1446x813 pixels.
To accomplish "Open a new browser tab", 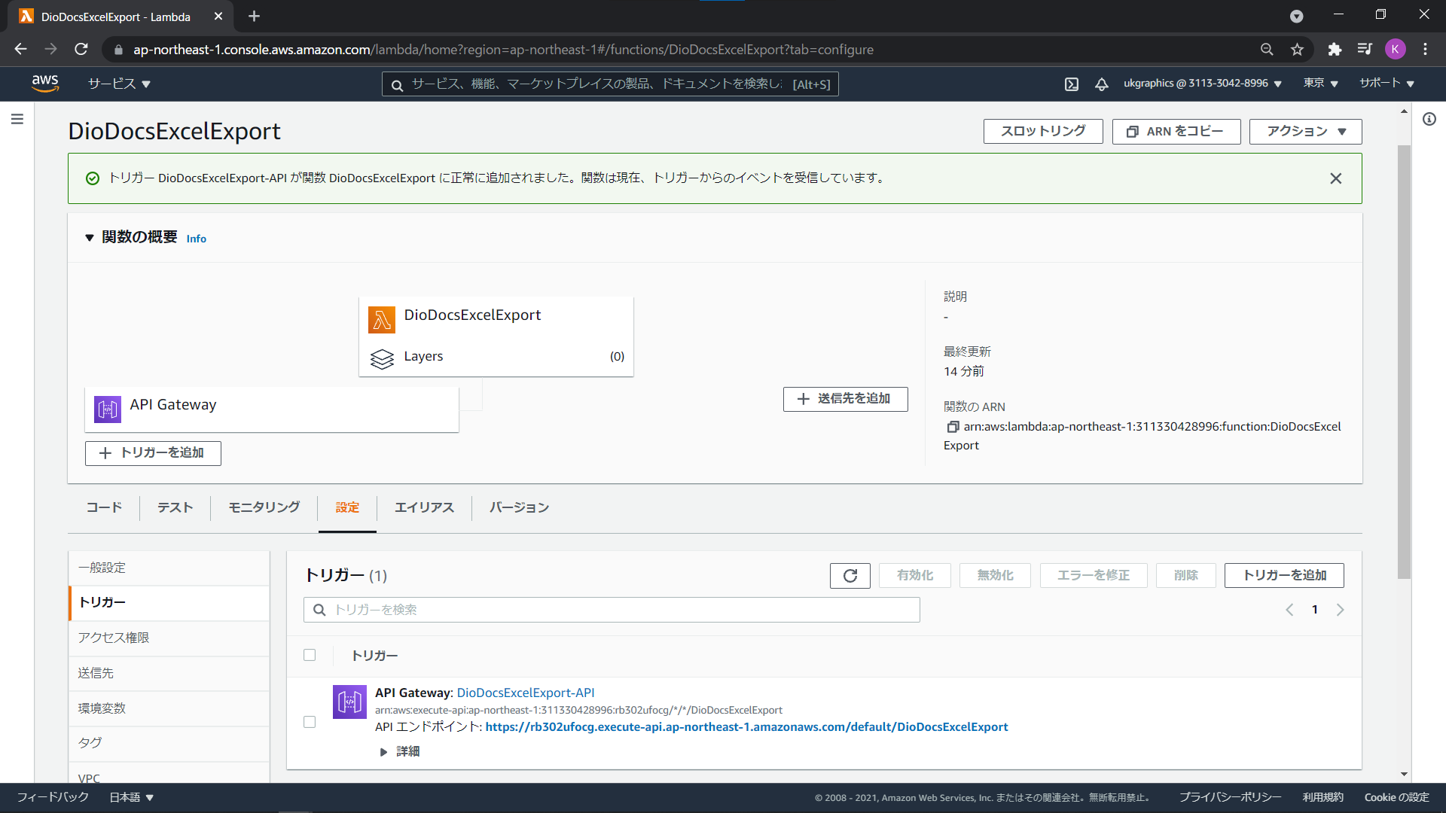I will pyautogui.click(x=254, y=17).
